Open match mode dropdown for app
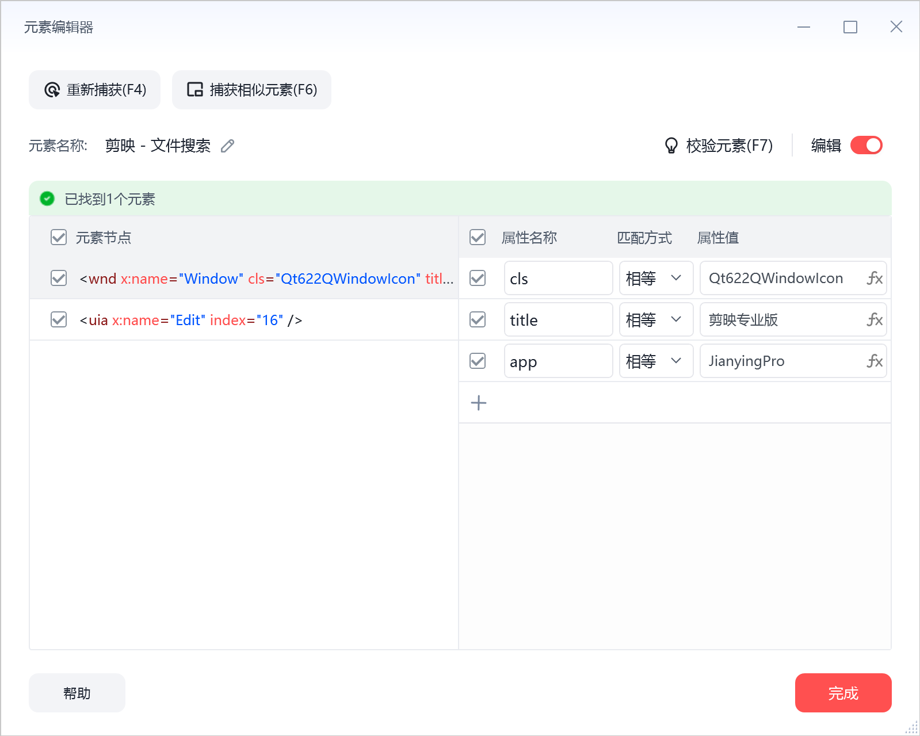 coord(656,361)
